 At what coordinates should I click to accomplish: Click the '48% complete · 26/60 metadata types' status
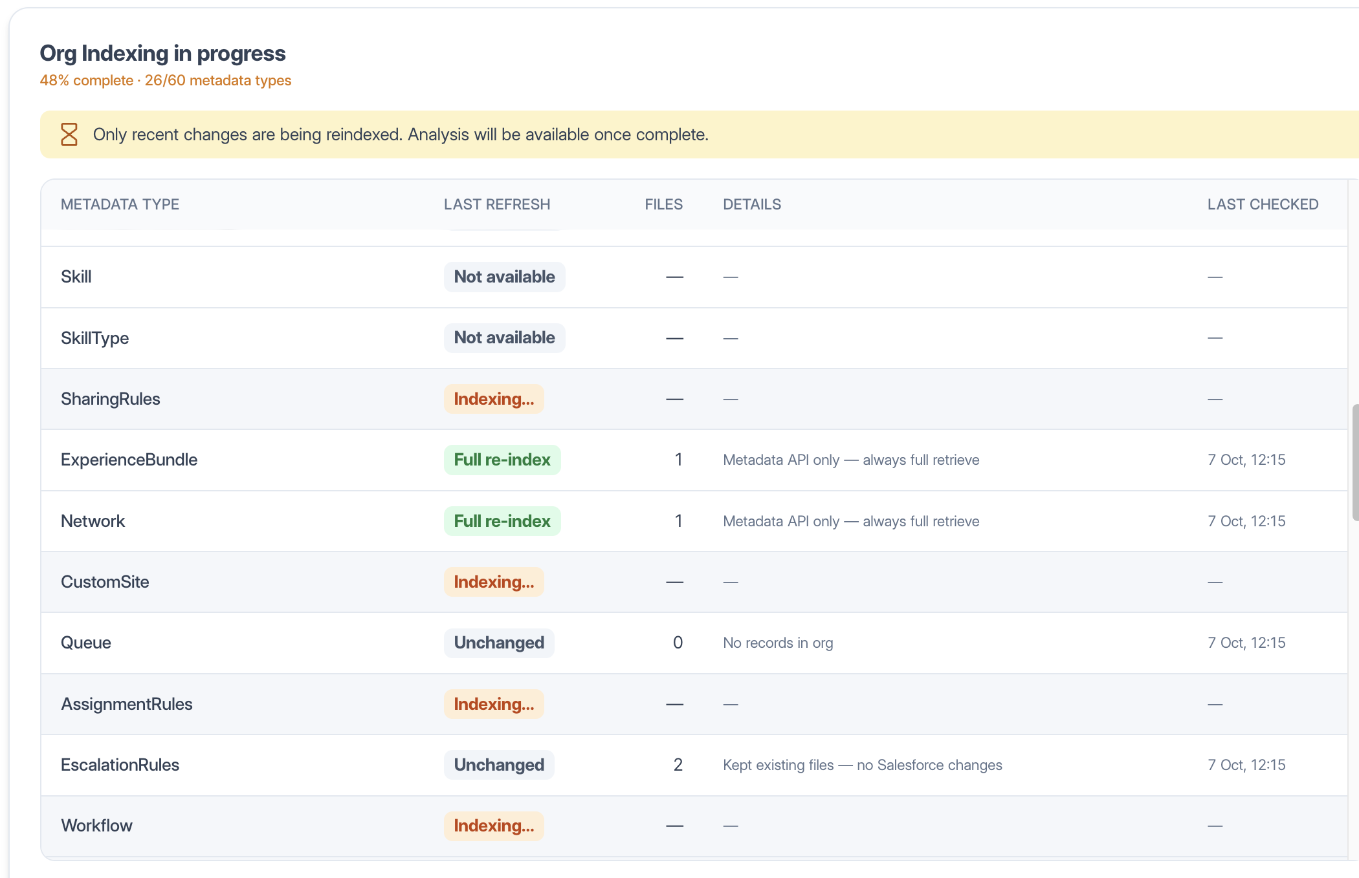tap(166, 80)
